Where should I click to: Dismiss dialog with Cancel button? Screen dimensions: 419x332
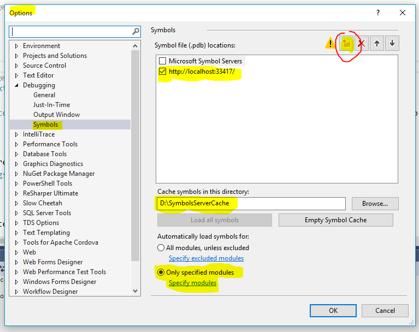(385, 311)
